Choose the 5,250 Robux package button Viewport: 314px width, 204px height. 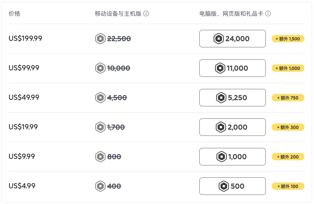click(232, 98)
